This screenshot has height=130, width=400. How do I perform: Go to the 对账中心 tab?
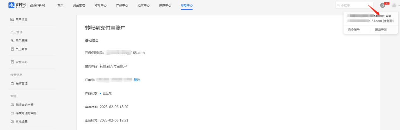pos(100,5)
